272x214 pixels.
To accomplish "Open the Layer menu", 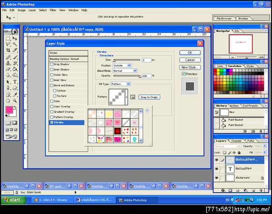I will point(32,10).
